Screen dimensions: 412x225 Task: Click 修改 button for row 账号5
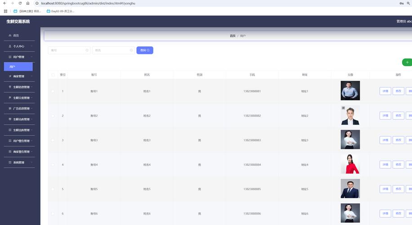click(x=399, y=189)
